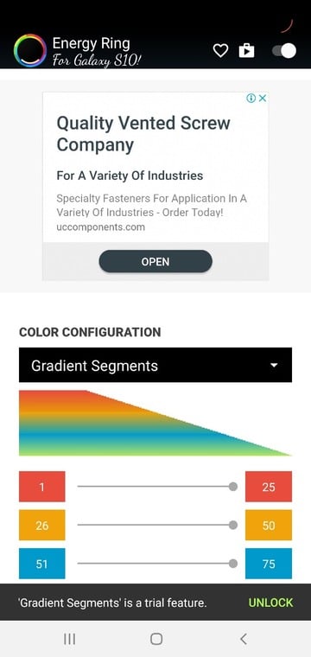Image resolution: width=311 pixels, height=657 pixels.
Task: Toggle the Energy Ring master switch off
Action: (284, 51)
